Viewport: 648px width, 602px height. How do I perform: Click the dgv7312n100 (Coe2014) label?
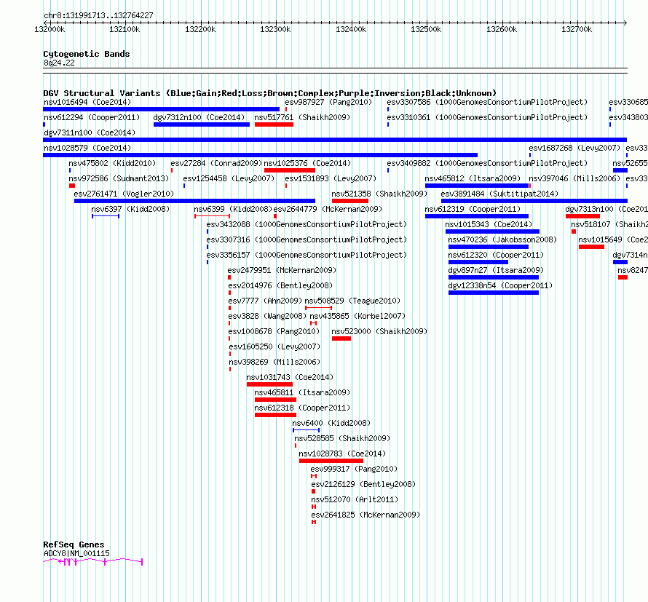(x=199, y=117)
